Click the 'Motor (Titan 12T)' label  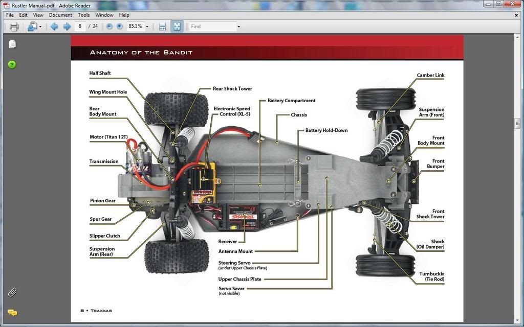pyautogui.click(x=108, y=137)
